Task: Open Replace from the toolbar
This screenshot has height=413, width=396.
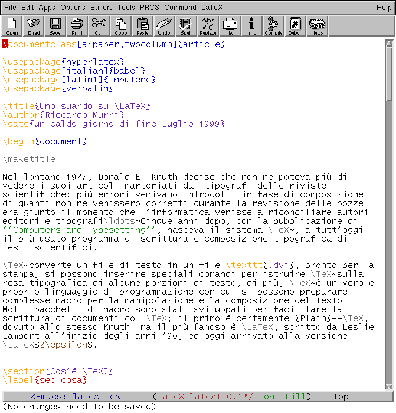Action: tap(208, 25)
